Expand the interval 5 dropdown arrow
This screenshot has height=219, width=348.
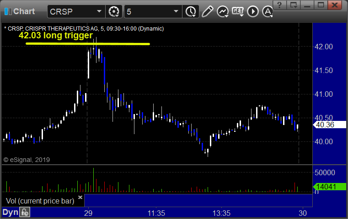point(176,11)
